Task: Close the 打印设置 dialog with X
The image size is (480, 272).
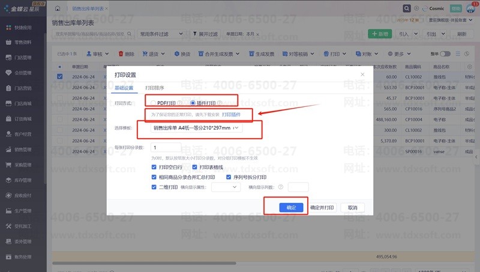Action: (x=362, y=74)
